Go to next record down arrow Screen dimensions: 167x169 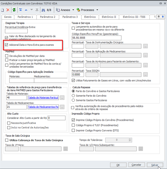31,10
